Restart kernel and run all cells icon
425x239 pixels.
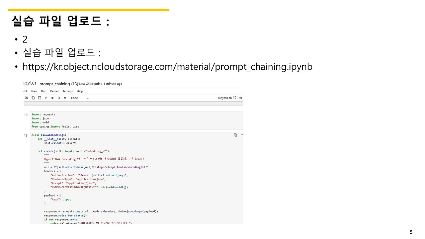pyautogui.click(x=65, y=98)
